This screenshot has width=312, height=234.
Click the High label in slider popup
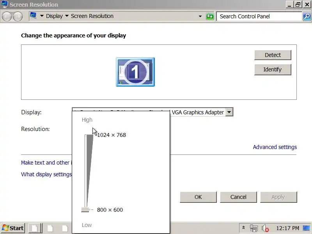point(87,120)
